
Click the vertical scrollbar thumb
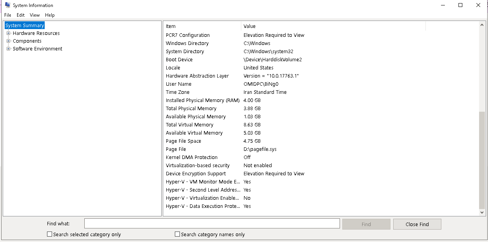tap(483, 160)
